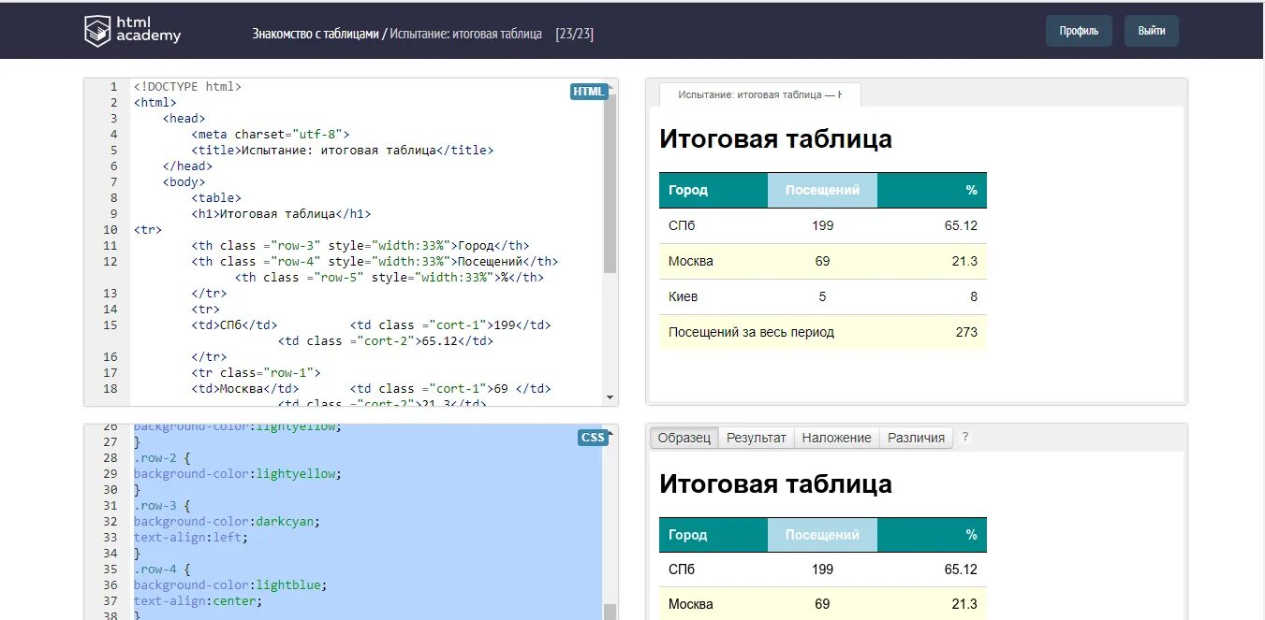Click the <h1>Итоговая таблица</h1> code line
Screen dimensions: 1265x620
[x=282, y=214]
